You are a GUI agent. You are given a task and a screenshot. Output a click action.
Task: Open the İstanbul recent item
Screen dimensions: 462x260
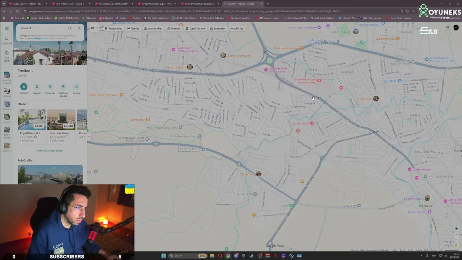coord(6,92)
